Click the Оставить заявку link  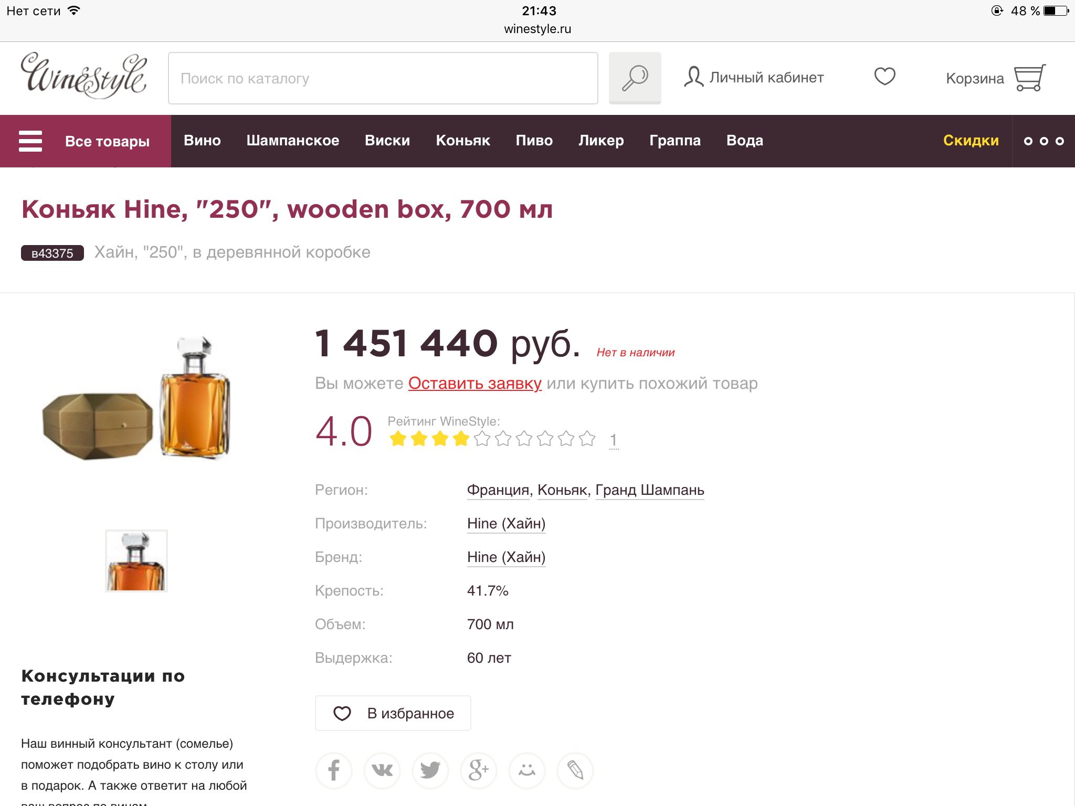coord(475,384)
